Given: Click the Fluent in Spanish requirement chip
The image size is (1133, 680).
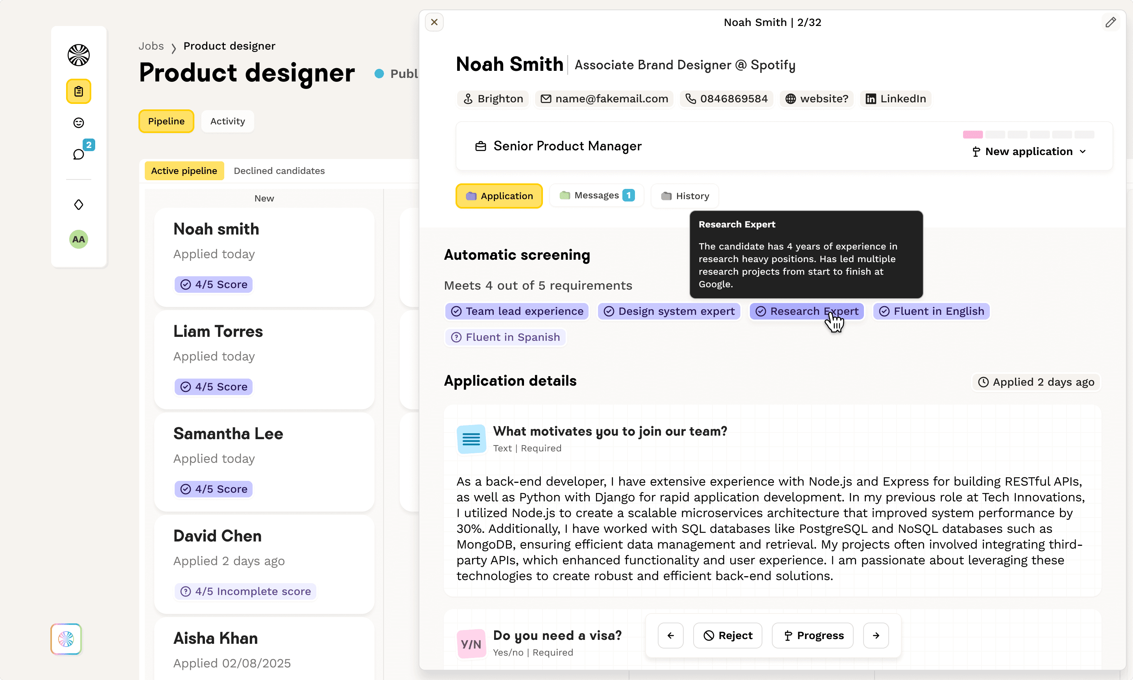Looking at the screenshot, I should [506, 337].
